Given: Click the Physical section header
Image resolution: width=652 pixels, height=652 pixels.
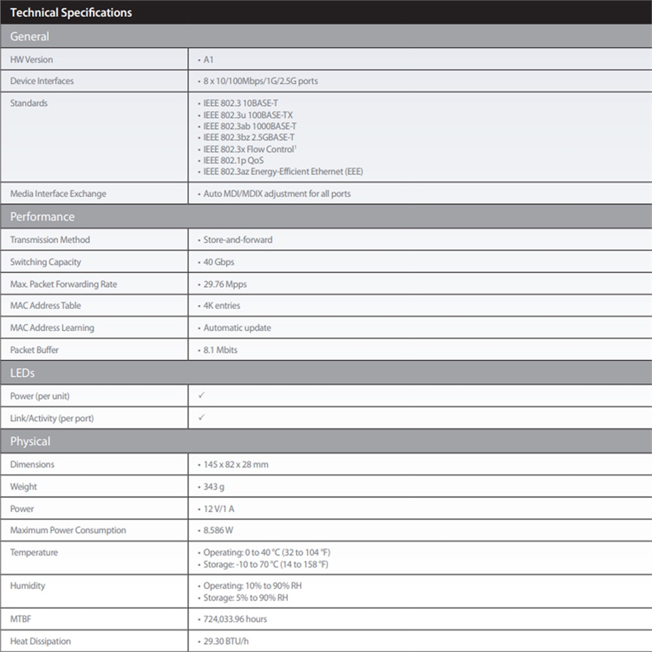Looking at the screenshot, I should tap(31, 441).
